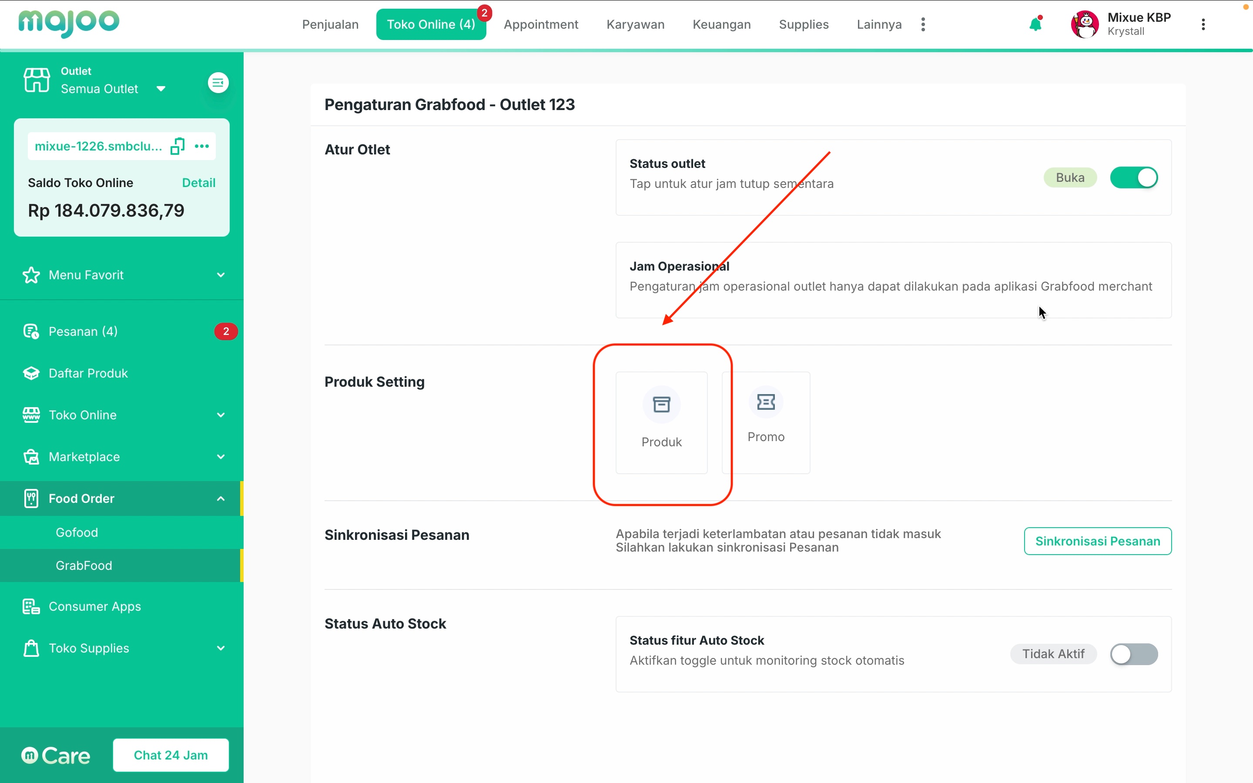Click the Jam Operasional card

pos(893,280)
